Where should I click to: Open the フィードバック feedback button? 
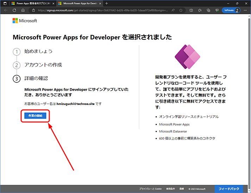tap(229, 189)
